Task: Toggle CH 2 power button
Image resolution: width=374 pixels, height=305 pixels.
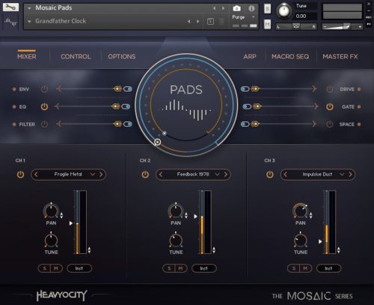Action: coord(145,175)
